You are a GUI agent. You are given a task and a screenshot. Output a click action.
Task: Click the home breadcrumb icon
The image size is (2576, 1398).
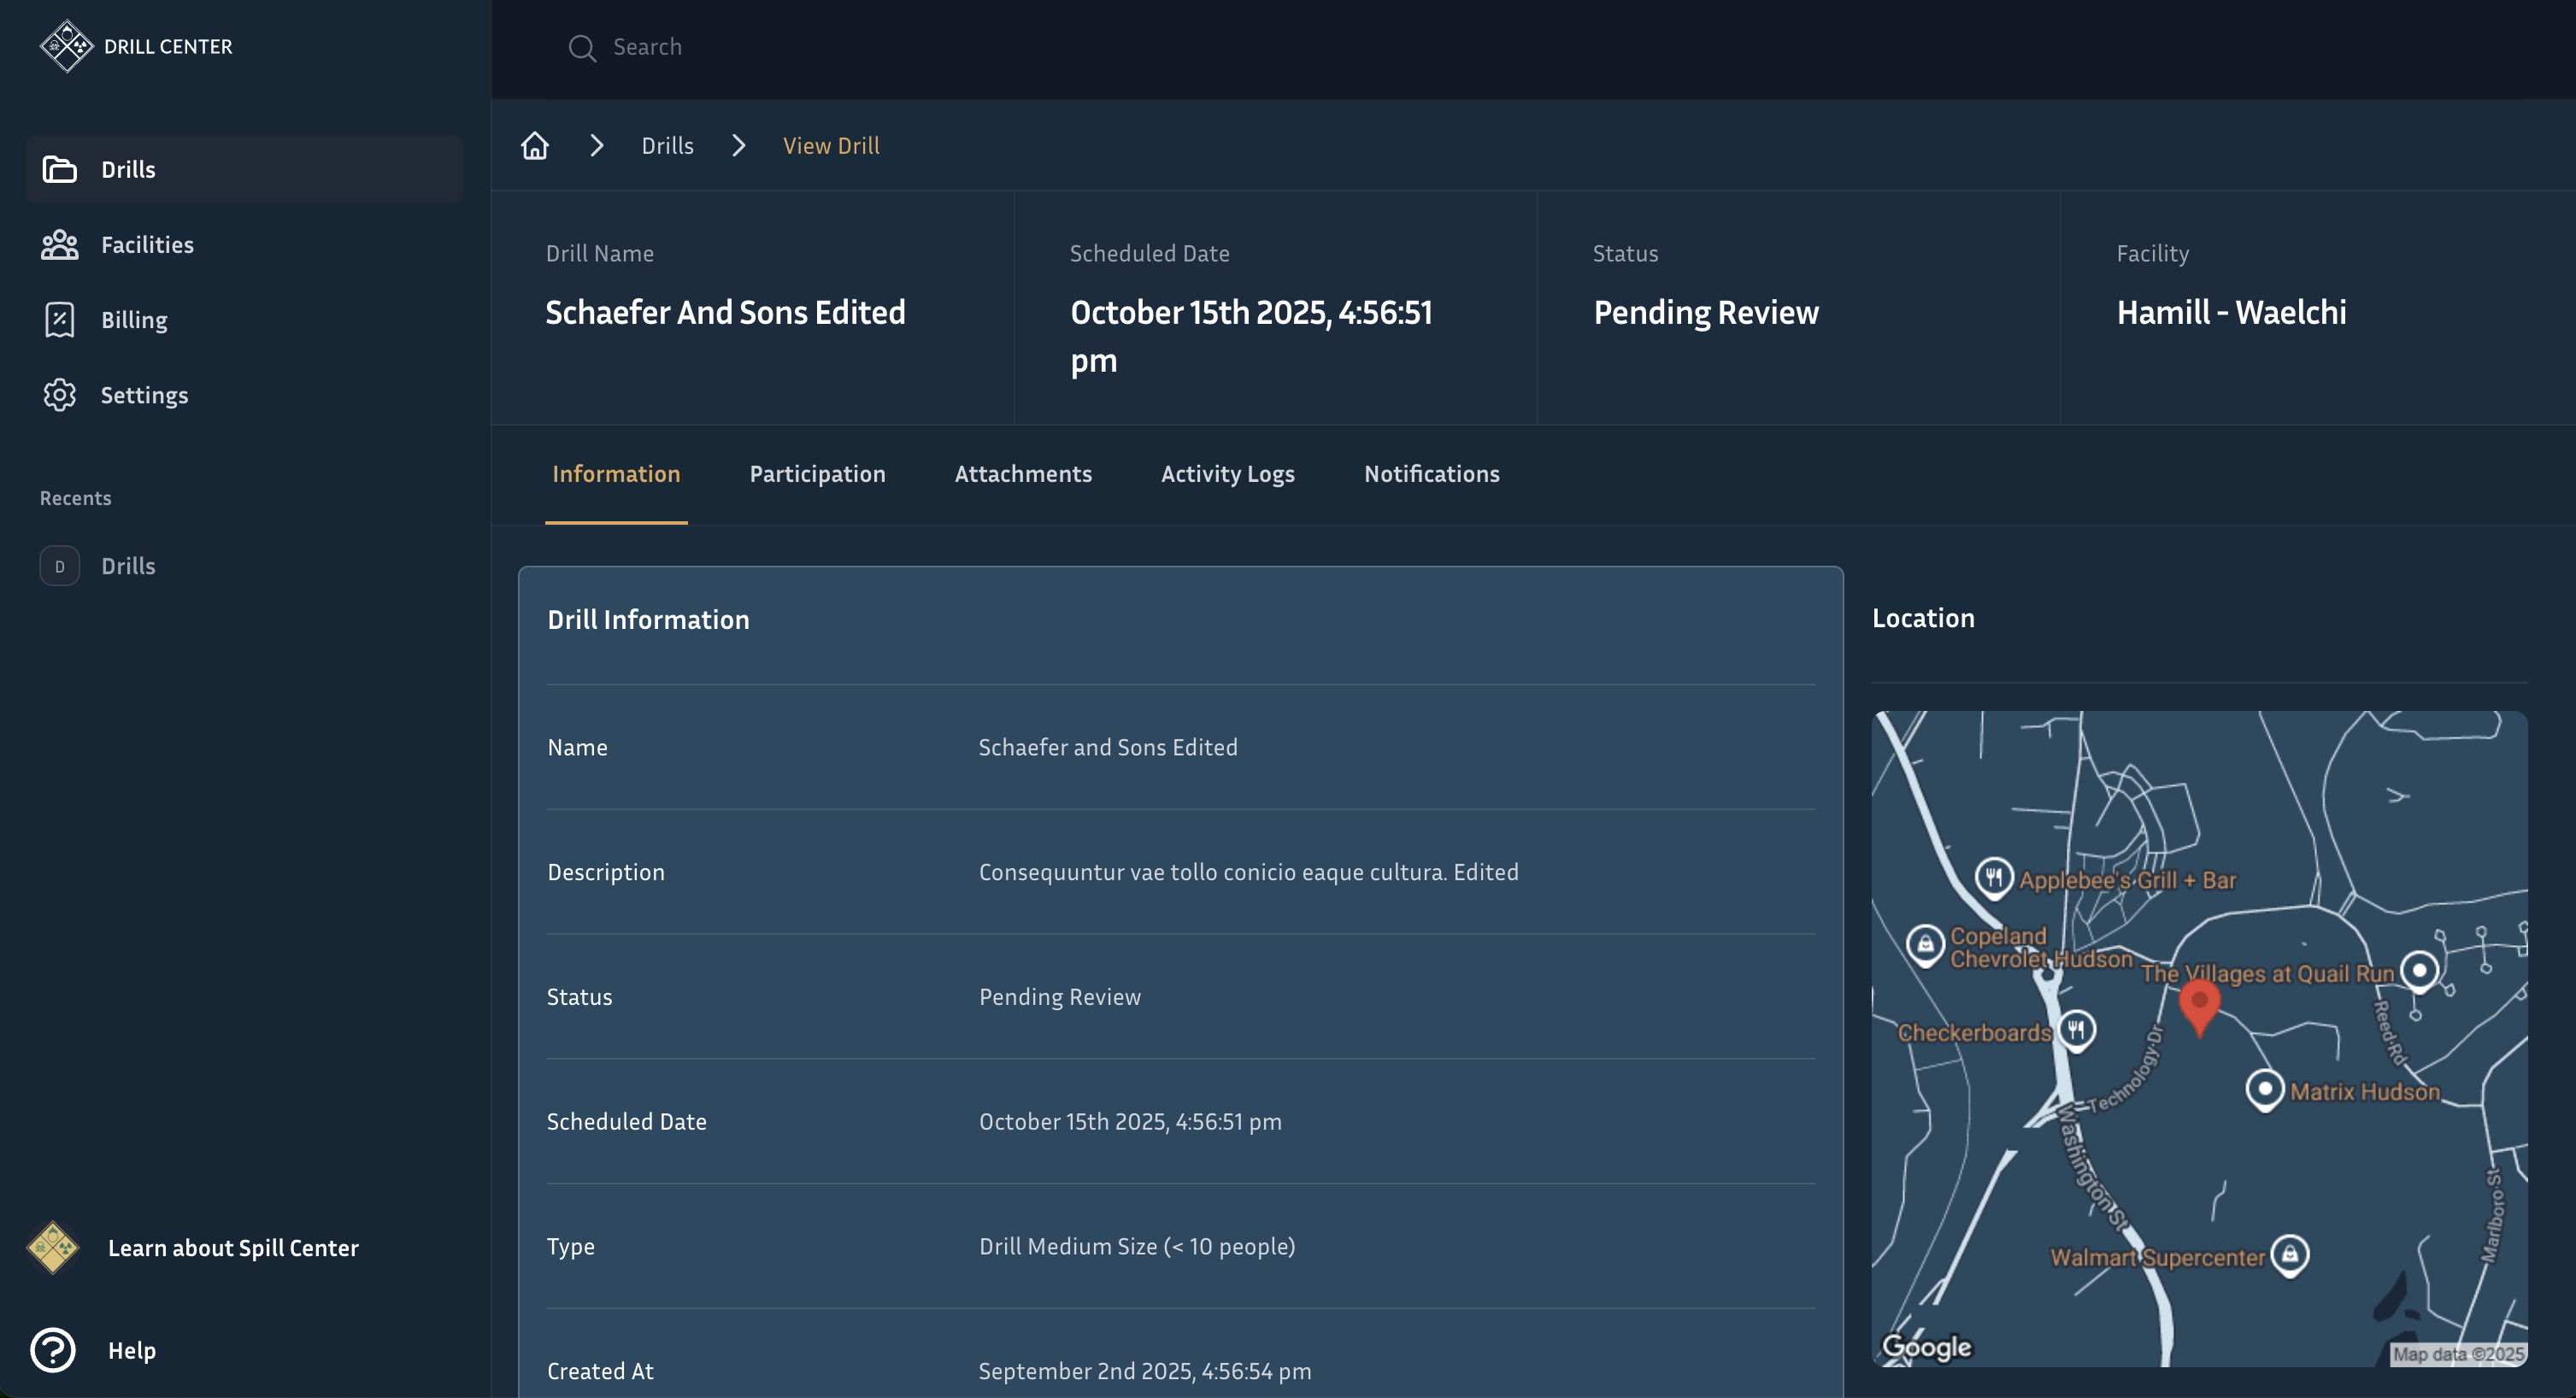pos(535,146)
